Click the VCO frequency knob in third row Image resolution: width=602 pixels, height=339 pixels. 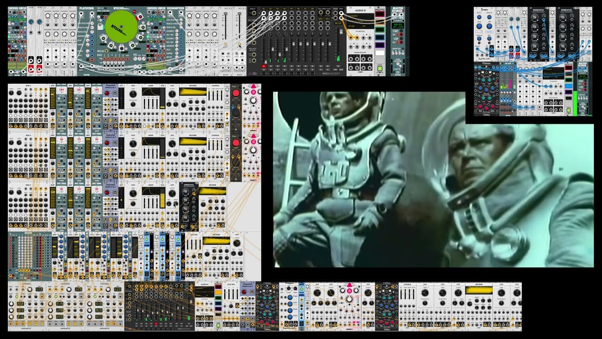tap(133, 193)
